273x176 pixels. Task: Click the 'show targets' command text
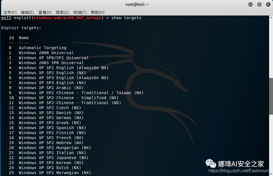[126, 18]
